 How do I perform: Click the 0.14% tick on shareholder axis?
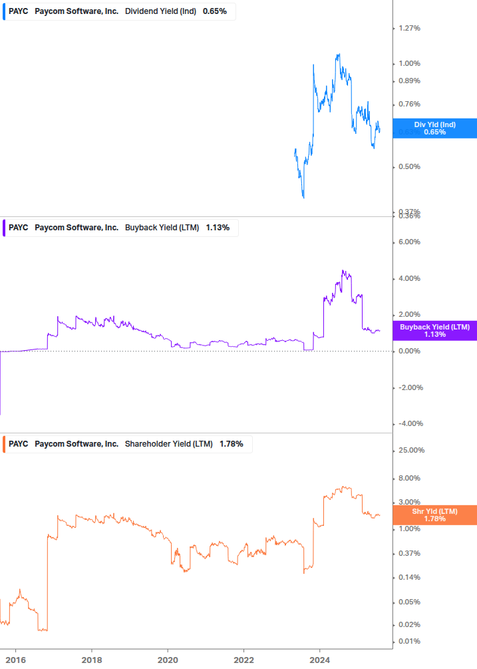tap(409, 577)
